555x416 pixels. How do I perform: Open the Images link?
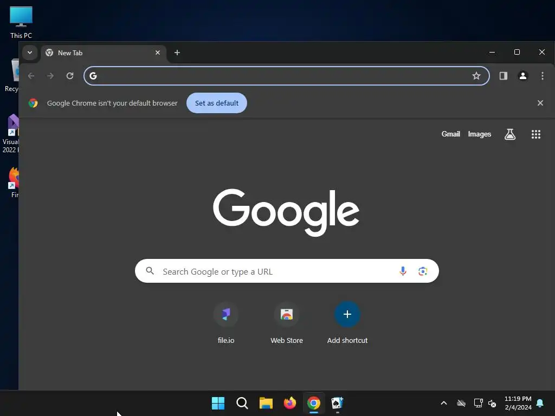(x=479, y=134)
